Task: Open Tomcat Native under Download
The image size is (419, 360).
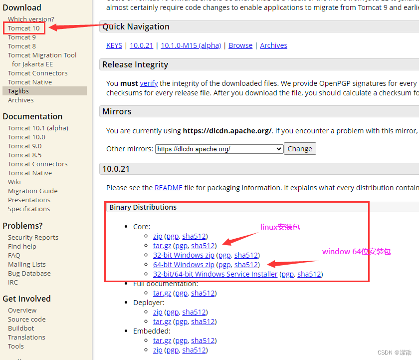Action: (30, 82)
